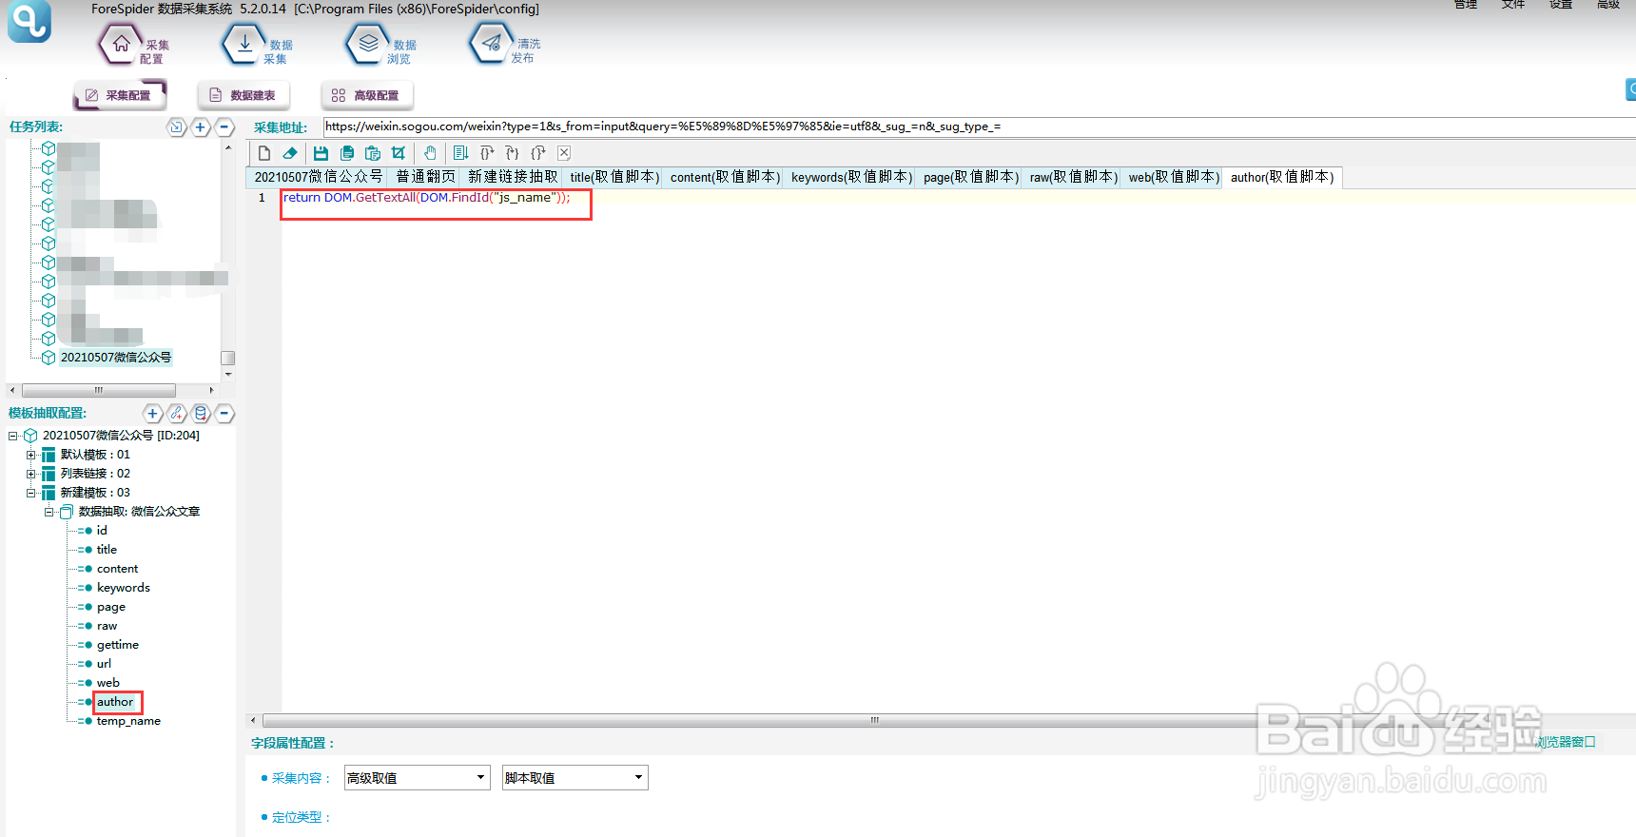Switch to the title(取值脚本) tab
Image resolution: width=1636 pixels, height=837 pixels.
click(x=613, y=177)
